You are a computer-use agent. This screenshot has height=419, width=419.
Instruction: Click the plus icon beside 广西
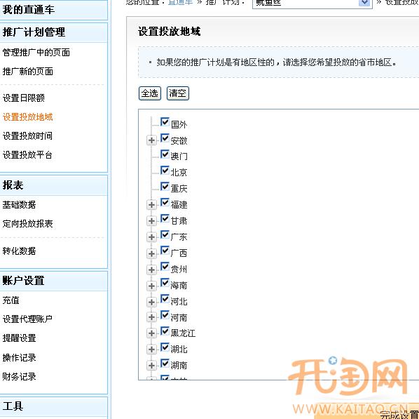click(151, 253)
